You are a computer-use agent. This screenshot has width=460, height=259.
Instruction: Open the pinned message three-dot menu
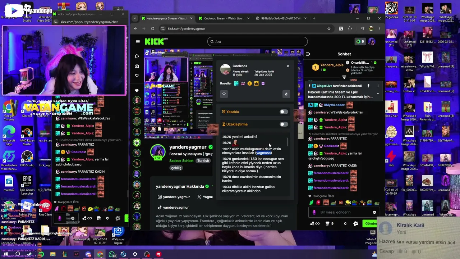[x=378, y=86]
